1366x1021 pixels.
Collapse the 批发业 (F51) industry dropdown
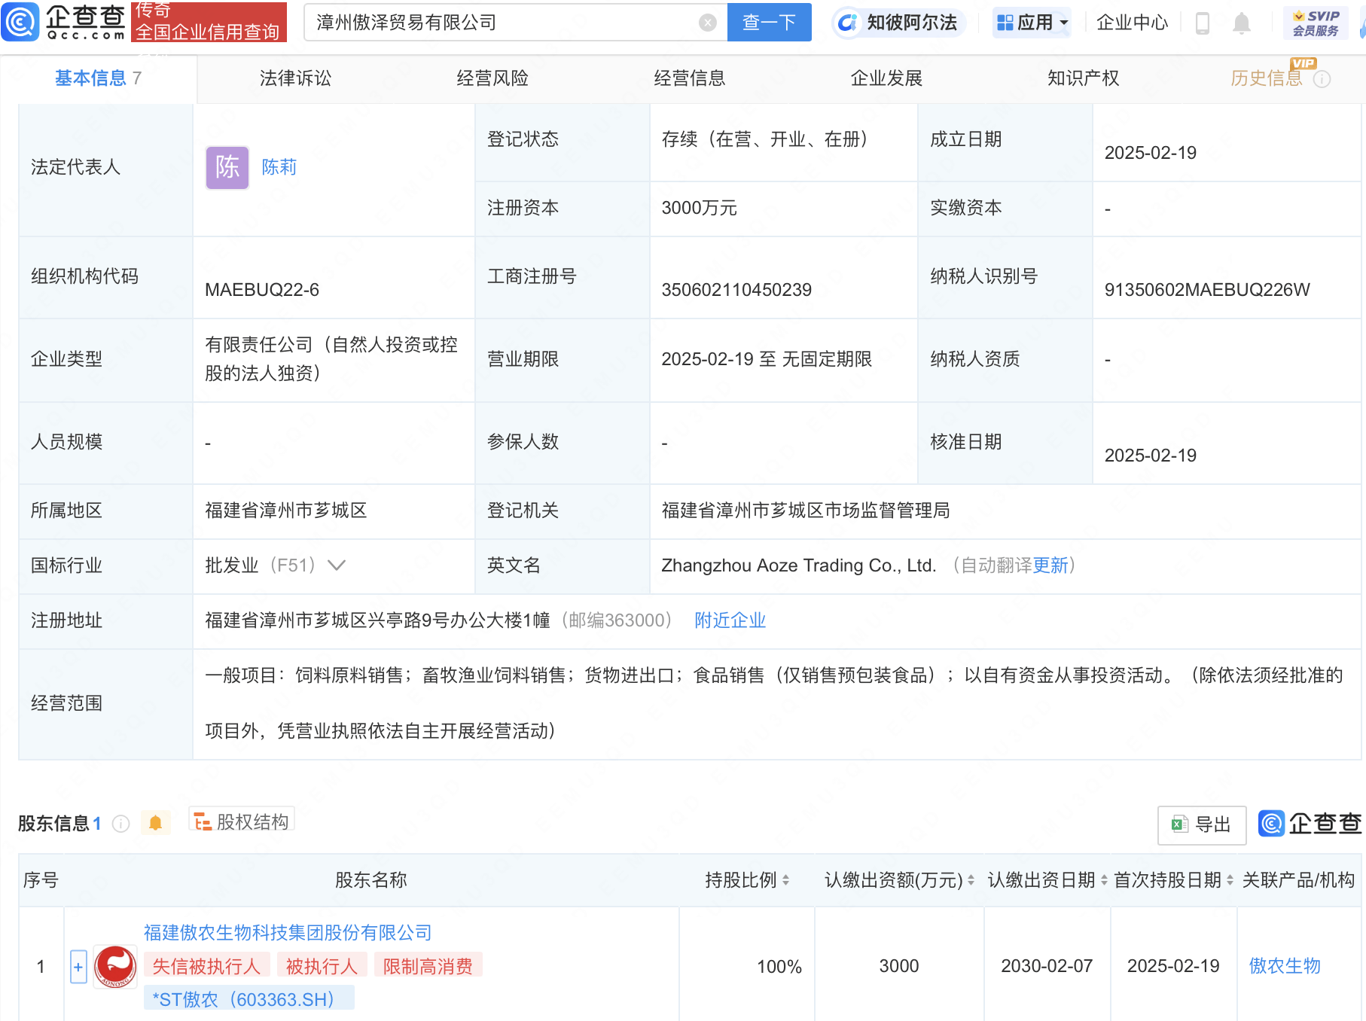pos(337,565)
